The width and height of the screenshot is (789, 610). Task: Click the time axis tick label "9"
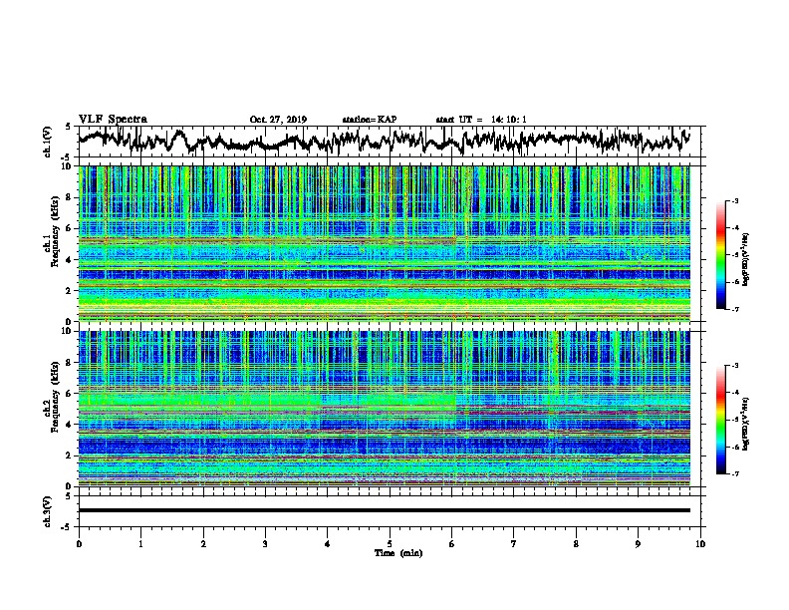tap(638, 544)
